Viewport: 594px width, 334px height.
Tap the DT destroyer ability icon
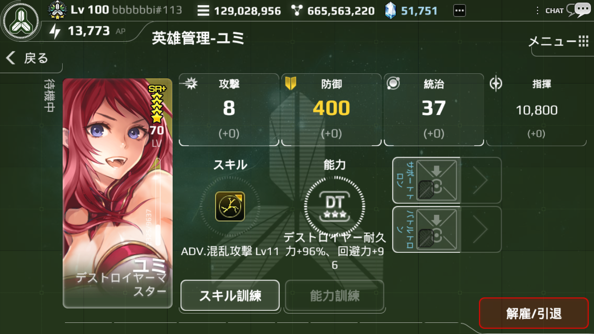(x=335, y=206)
